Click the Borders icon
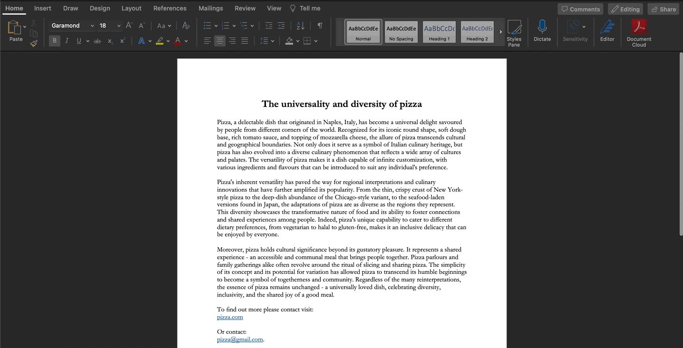The width and height of the screenshot is (683, 348). click(307, 41)
